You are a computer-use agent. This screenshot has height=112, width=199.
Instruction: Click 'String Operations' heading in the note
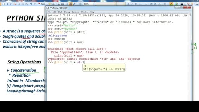click(24, 62)
